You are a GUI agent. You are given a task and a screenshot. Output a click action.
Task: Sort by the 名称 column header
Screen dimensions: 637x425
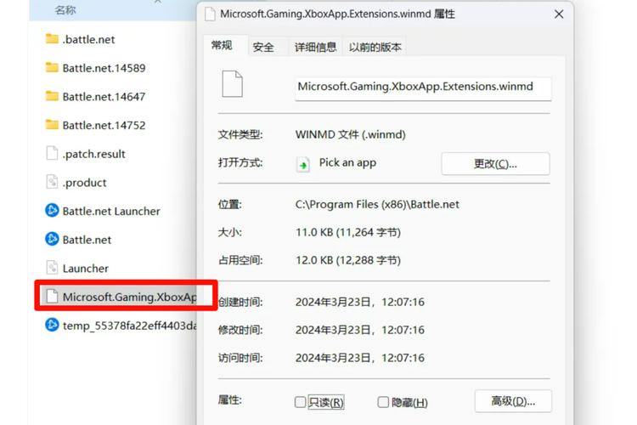pos(65,10)
